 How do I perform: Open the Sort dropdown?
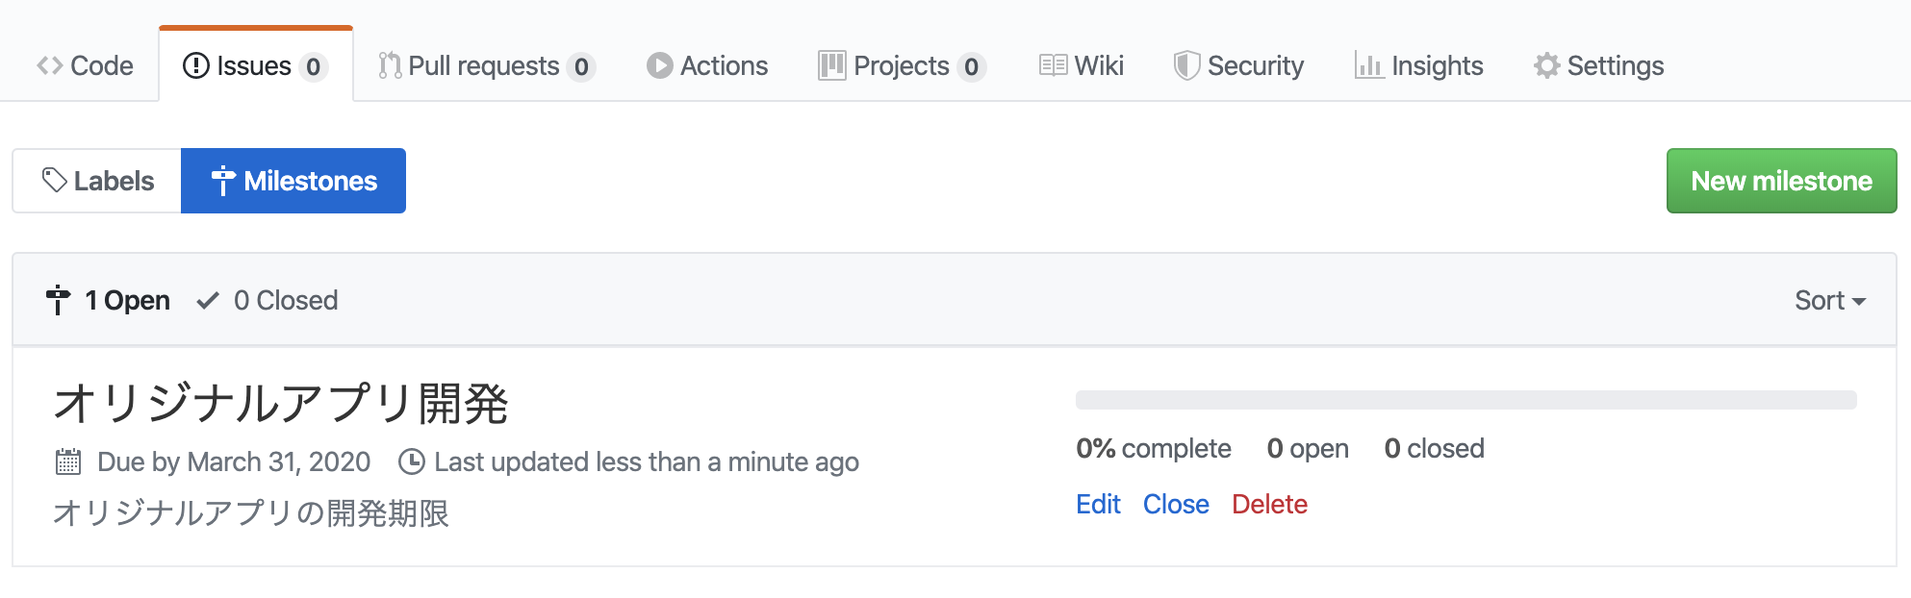pyautogui.click(x=1828, y=299)
